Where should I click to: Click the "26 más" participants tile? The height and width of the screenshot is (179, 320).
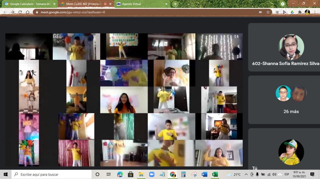coord(291,100)
